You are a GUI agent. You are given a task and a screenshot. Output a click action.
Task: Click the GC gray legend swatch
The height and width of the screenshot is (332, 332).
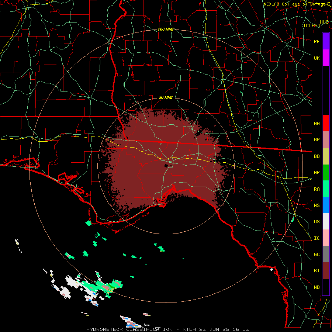point(326,254)
